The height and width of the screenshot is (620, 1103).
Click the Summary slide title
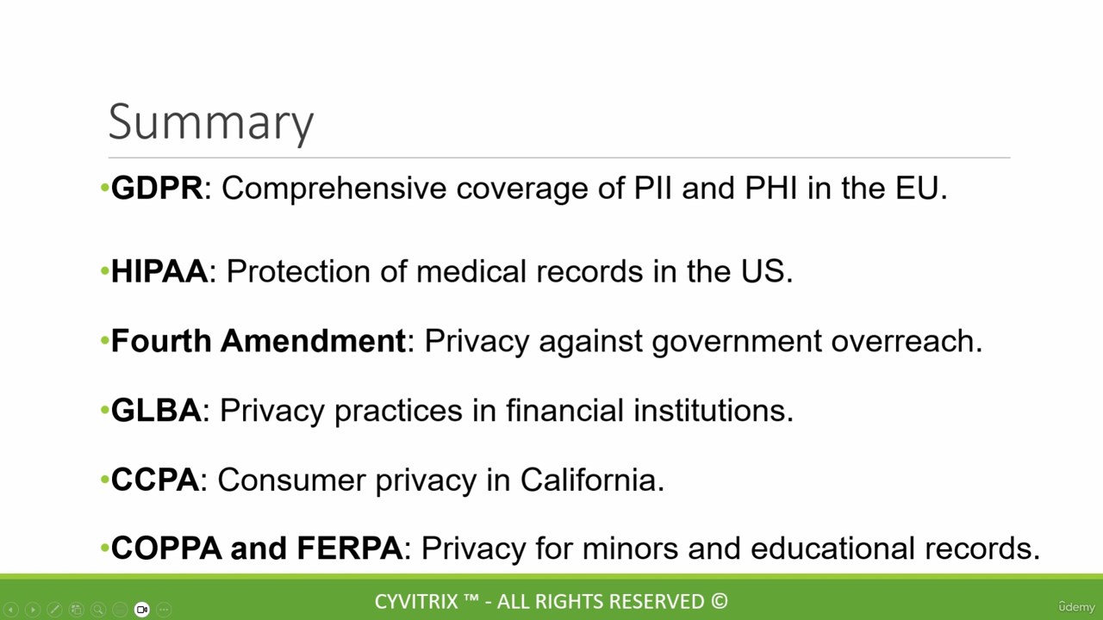point(211,122)
